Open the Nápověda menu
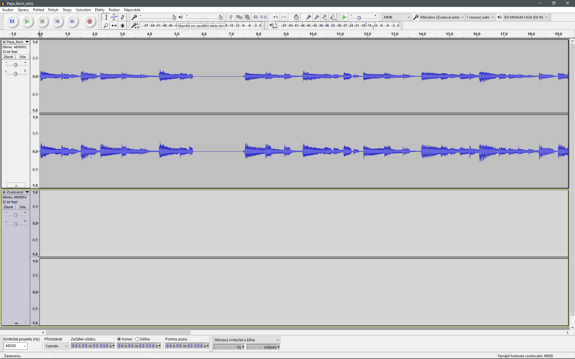This screenshot has width=575, height=359. click(x=132, y=10)
